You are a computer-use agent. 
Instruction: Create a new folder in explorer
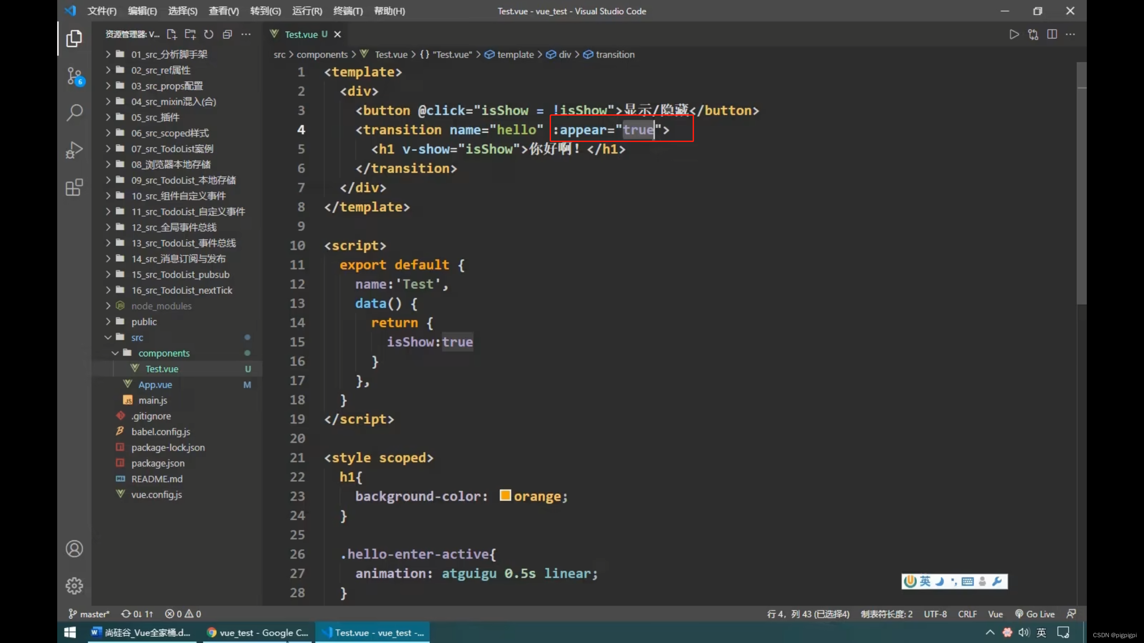190,34
